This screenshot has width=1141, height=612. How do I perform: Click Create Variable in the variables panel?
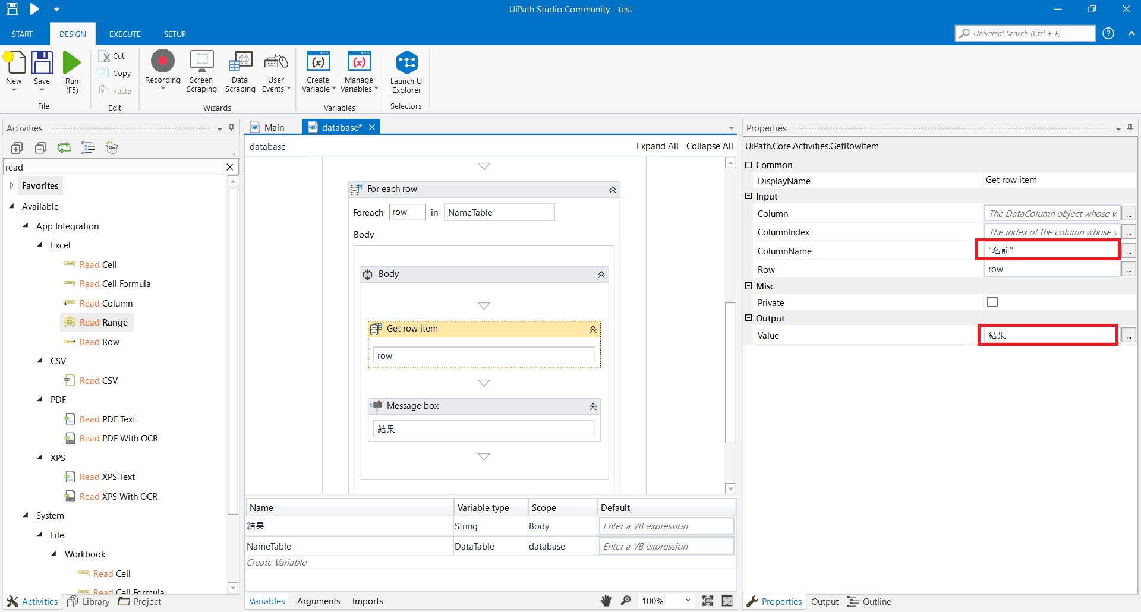click(x=276, y=562)
